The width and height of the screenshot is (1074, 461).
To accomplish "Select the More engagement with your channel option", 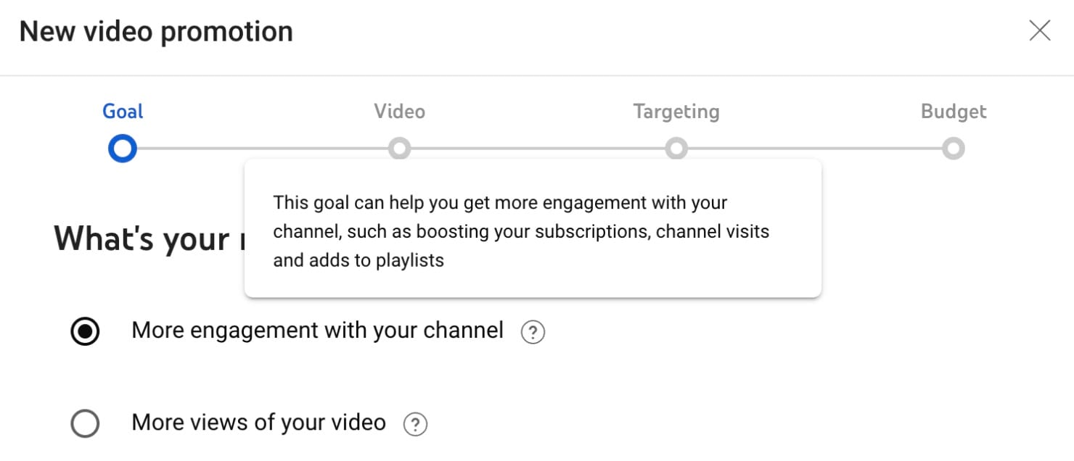I will click(84, 331).
